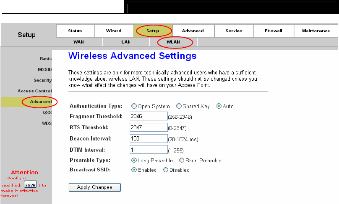Open WDS page in sidebar
The width and height of the screenshot is (339, 204).
47,123
